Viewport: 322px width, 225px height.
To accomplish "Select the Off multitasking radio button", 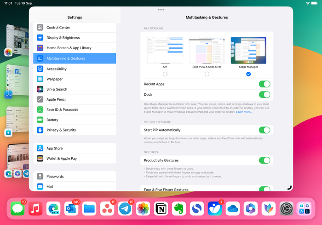I will point(165,74).
